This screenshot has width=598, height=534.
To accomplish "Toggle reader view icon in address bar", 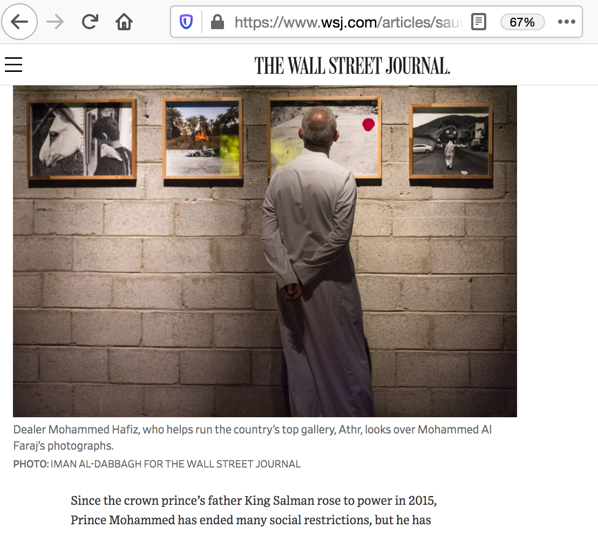I will [478, 22].
